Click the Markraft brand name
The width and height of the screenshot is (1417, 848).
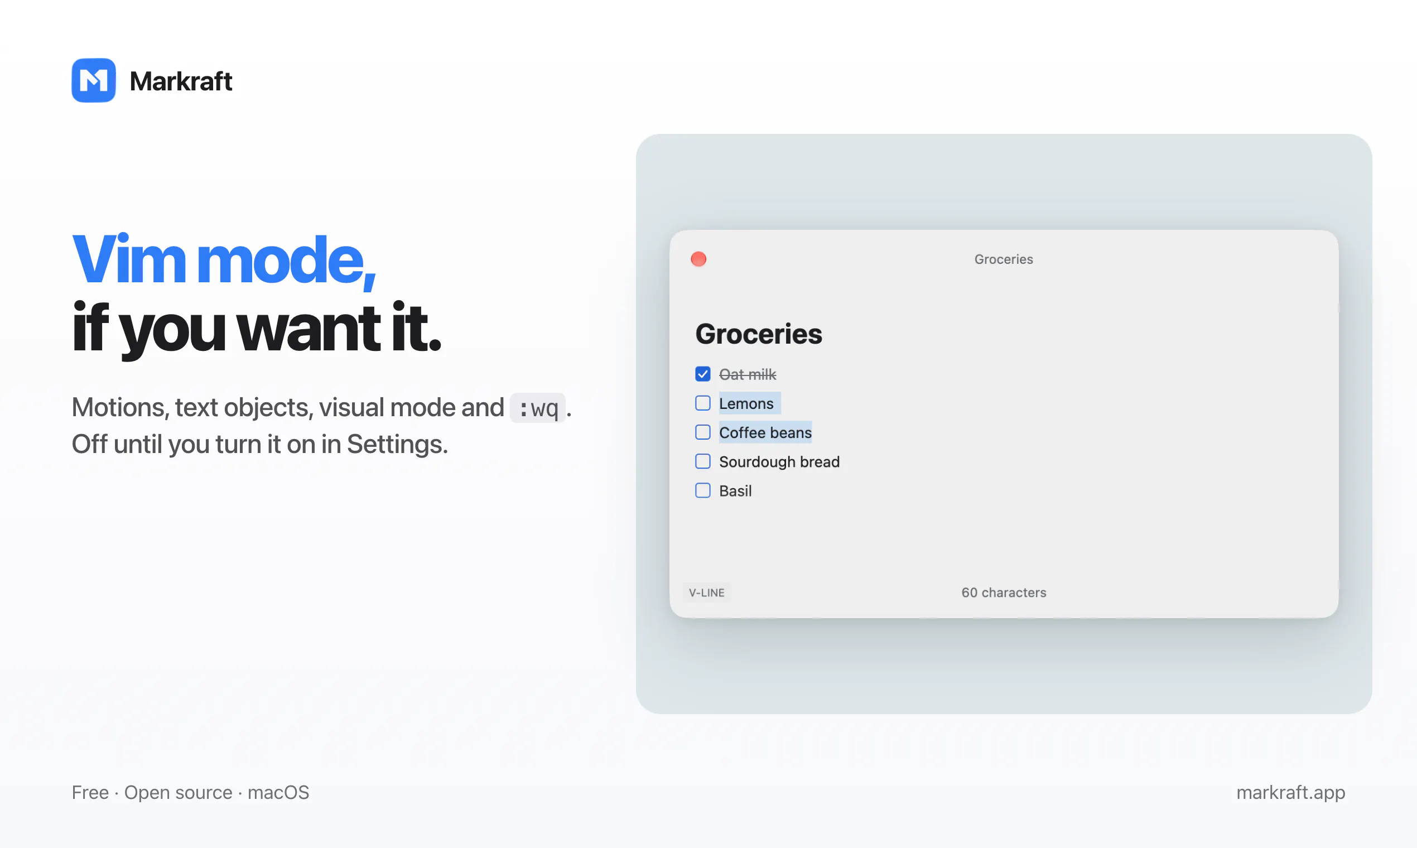pyautogui.click(x=181, y=81)
